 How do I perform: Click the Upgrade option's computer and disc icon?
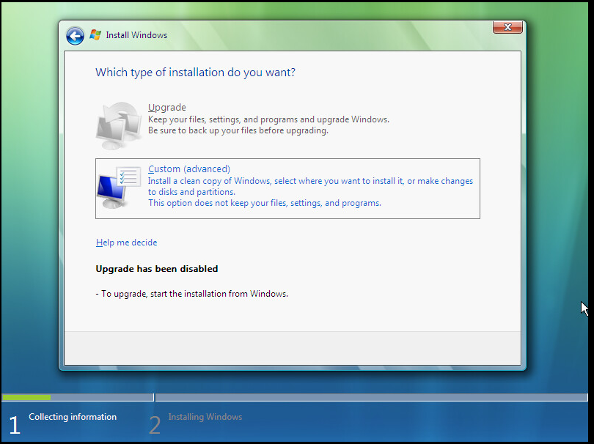(118, 126)
